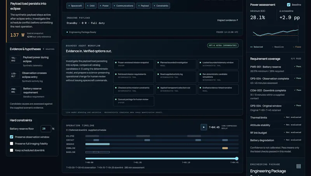The image size is (311, 176).
Task: Click the orange downlink bar in the timeline
Action: coord(225,148)
